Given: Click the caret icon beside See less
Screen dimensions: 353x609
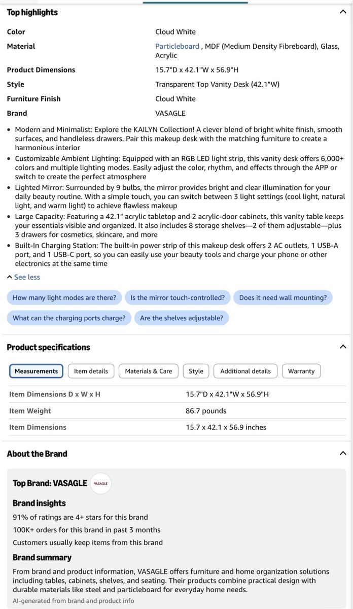Looking at the screenshot, I should [10, 277].
